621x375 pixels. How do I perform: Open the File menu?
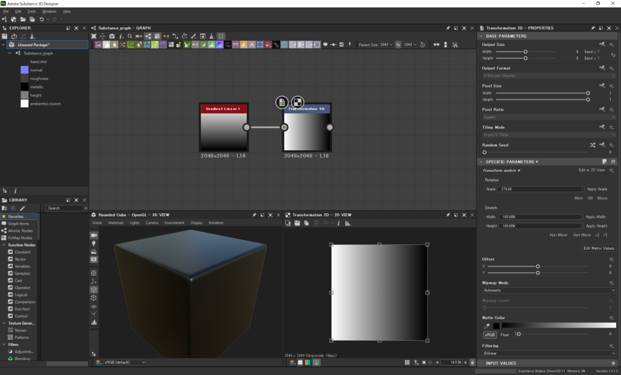point(6,12)
